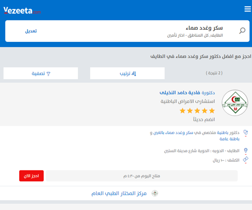Click the five-star rating

(197, 110)
